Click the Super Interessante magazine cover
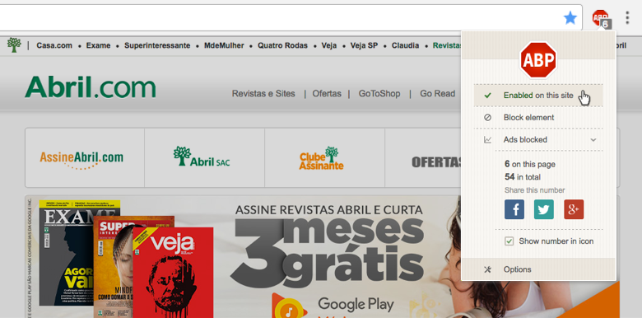The width and height of the screenshot is (642, 318). [113, 266]
